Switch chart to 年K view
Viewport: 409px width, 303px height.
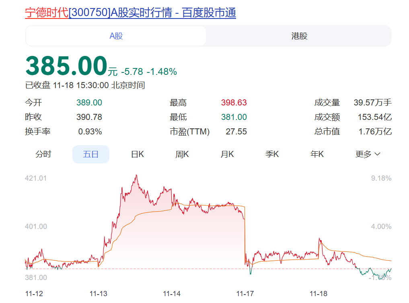[317, 154]
